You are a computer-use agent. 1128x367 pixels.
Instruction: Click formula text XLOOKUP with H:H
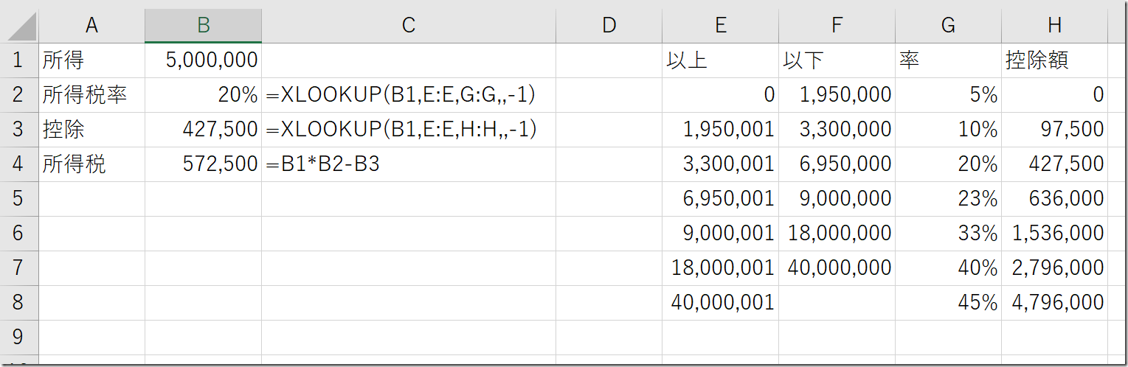(x=401, y=130)
